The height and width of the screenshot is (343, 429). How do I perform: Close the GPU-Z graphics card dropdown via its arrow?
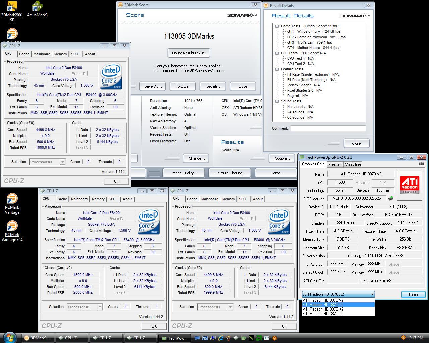click(x=372, y=294)
